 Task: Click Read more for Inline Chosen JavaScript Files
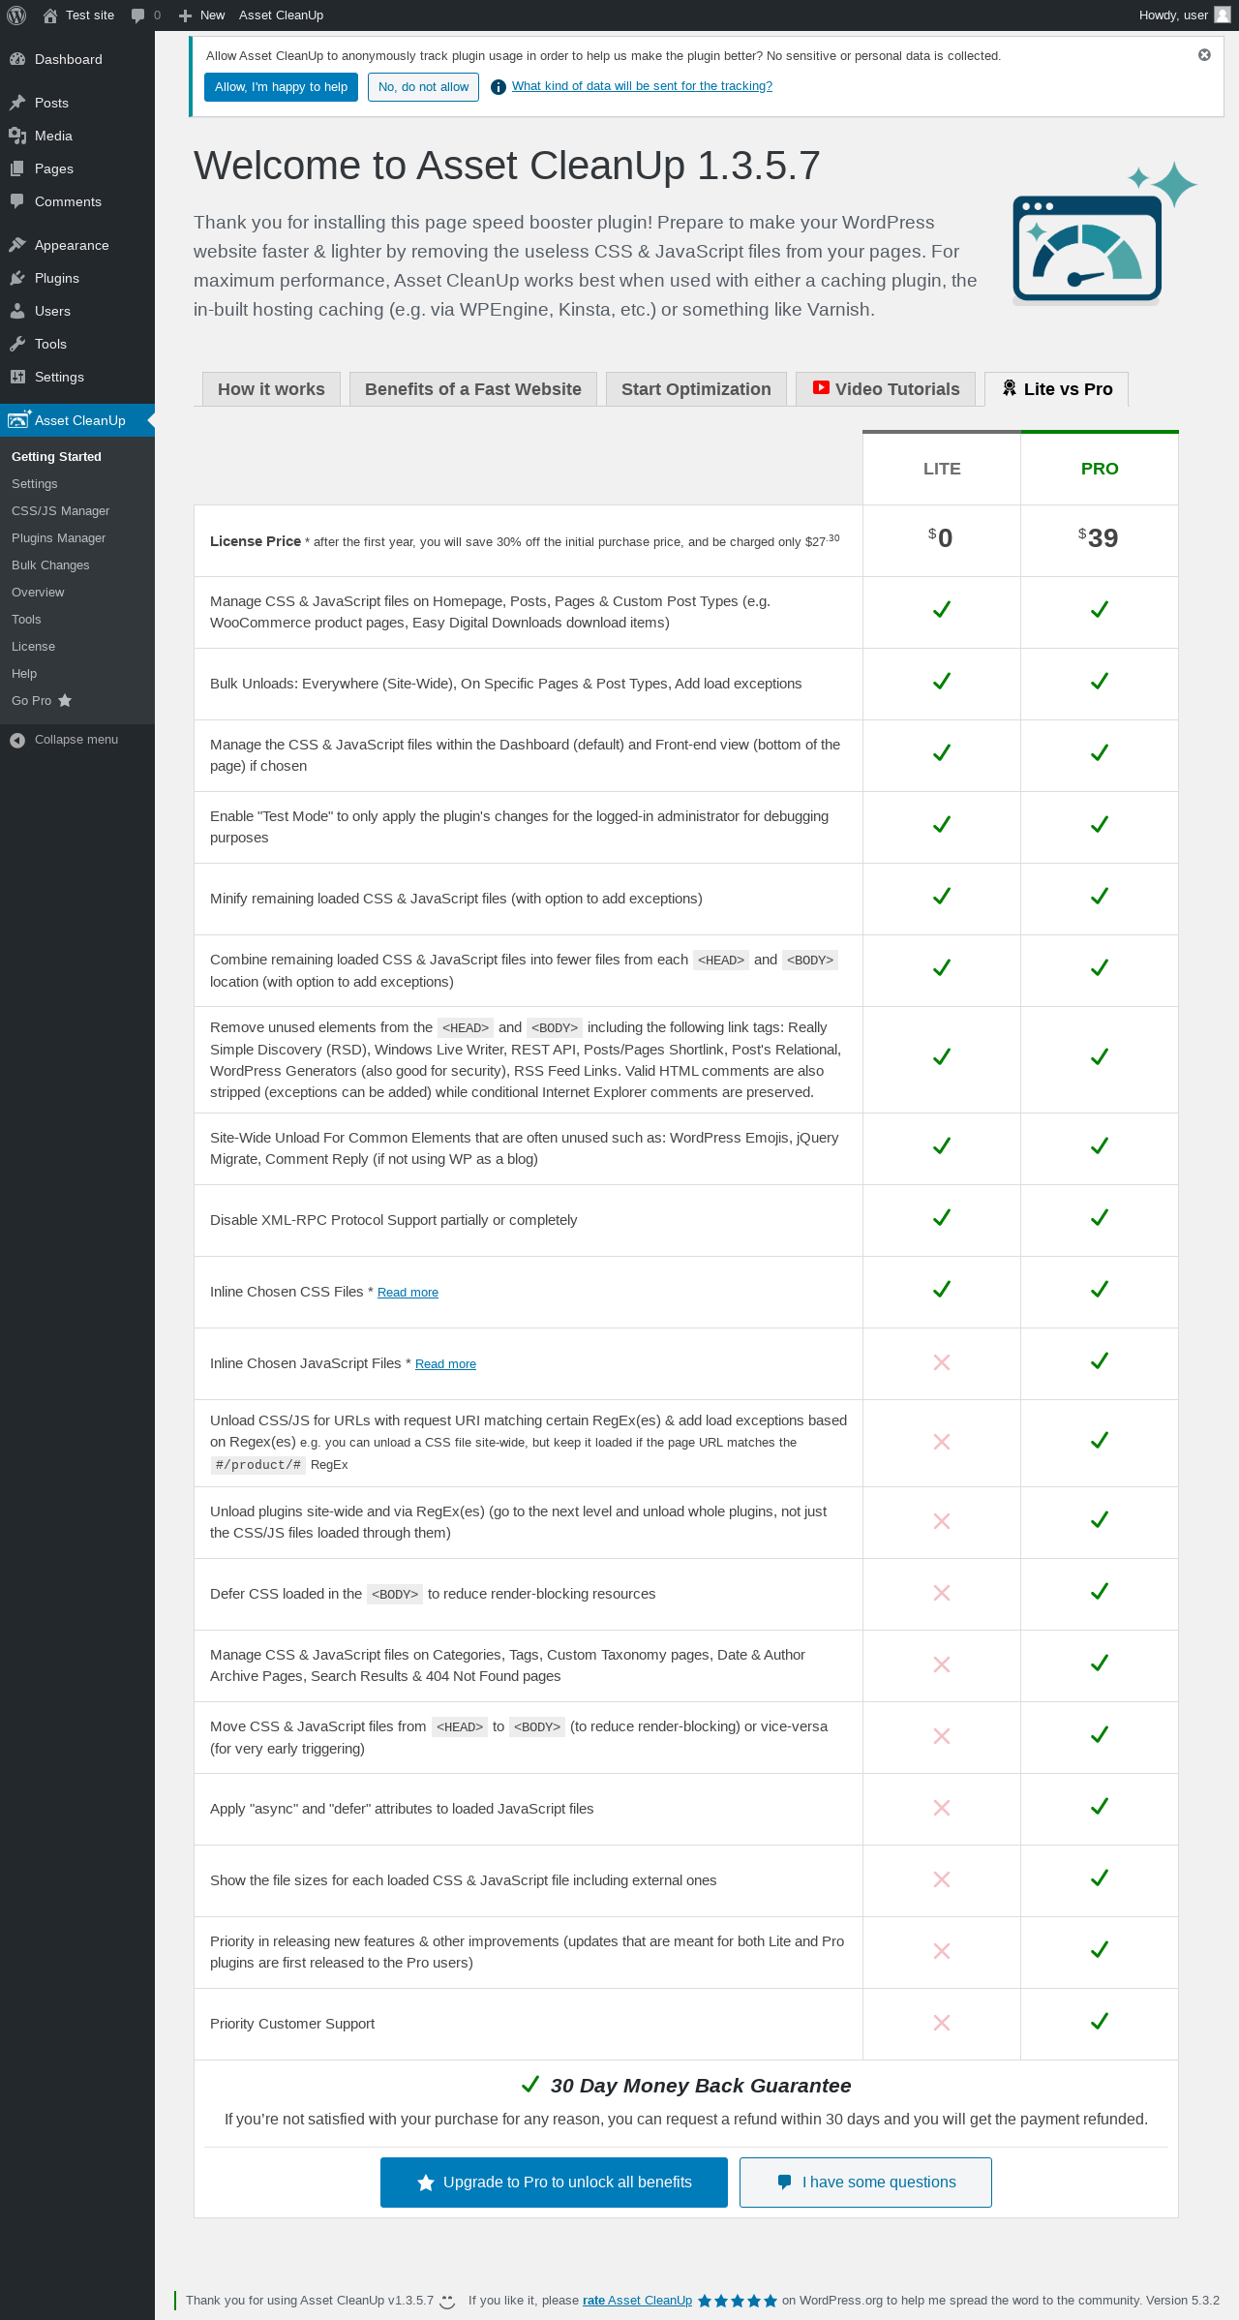coord(445,1364)
